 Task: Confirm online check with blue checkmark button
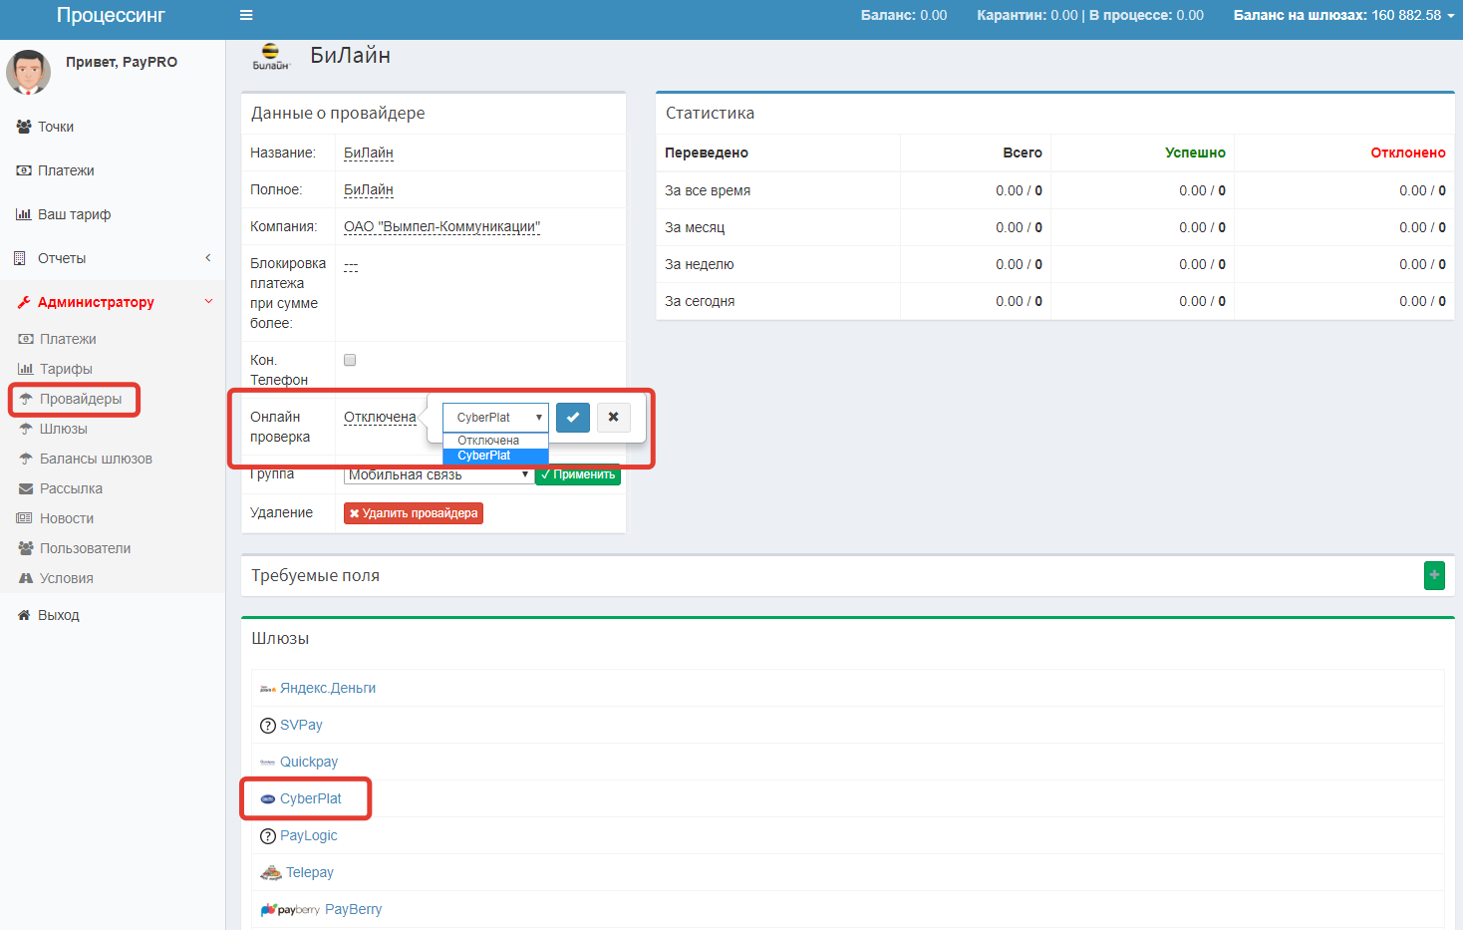click(573, 418)
